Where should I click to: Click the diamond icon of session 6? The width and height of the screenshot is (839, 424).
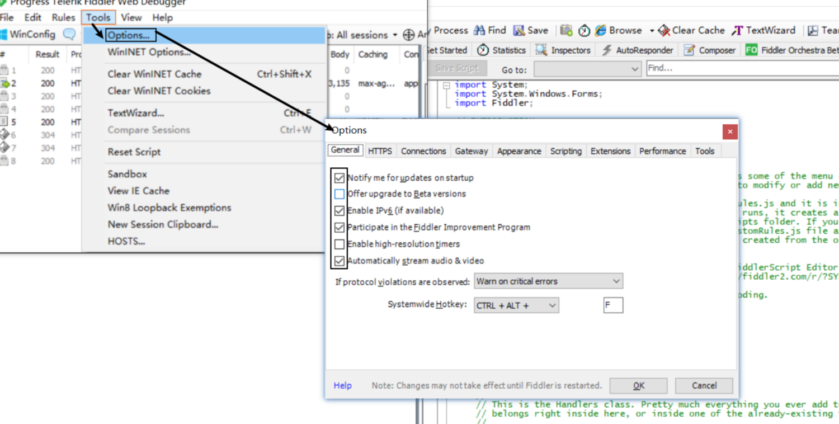(4, 135)
